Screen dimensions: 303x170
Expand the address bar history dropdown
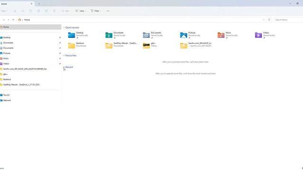pos(264,20)
